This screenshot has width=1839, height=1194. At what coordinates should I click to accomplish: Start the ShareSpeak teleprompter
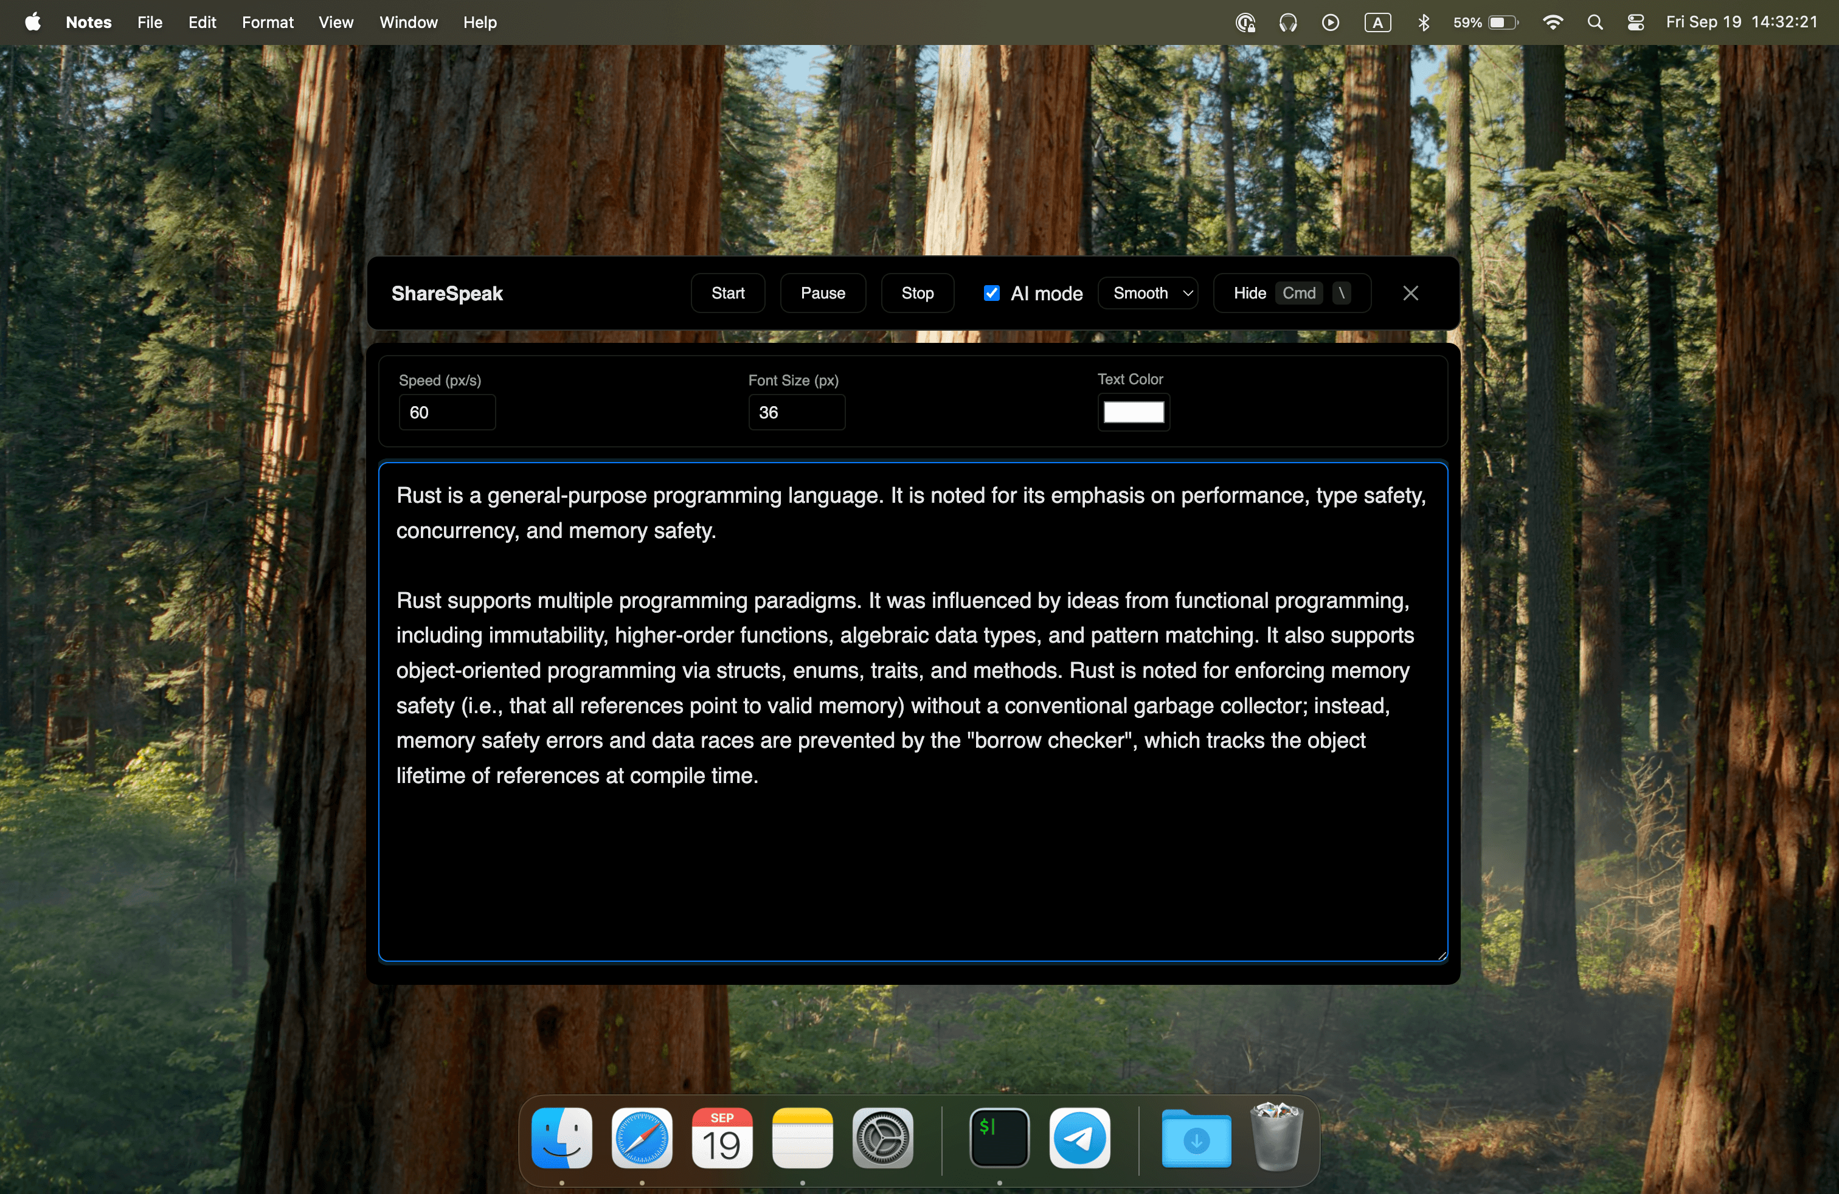tap(726, 292)
